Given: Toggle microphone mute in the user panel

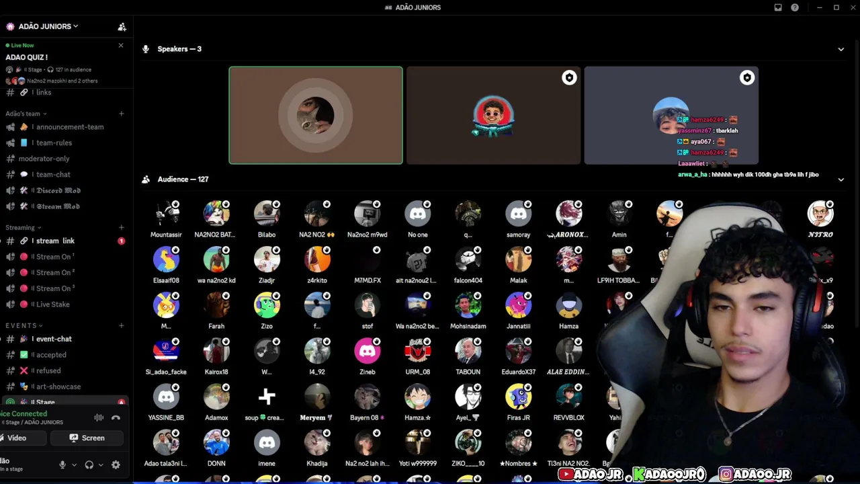Looking at the screenshot, I should (62, 465).
